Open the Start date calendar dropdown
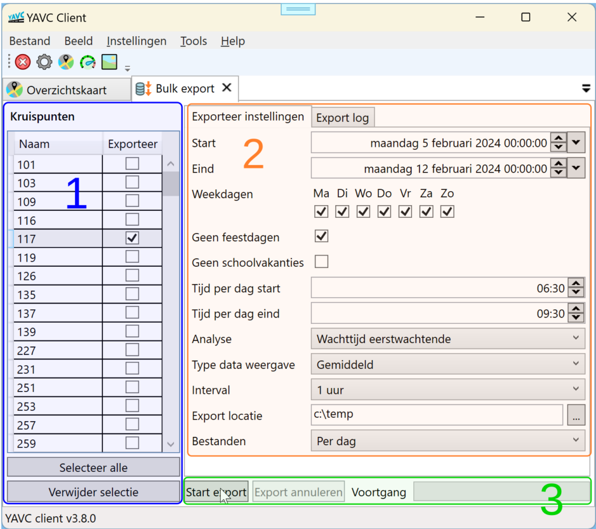The width and height of the screenshot is (596, 529). (x=576, y=143)
